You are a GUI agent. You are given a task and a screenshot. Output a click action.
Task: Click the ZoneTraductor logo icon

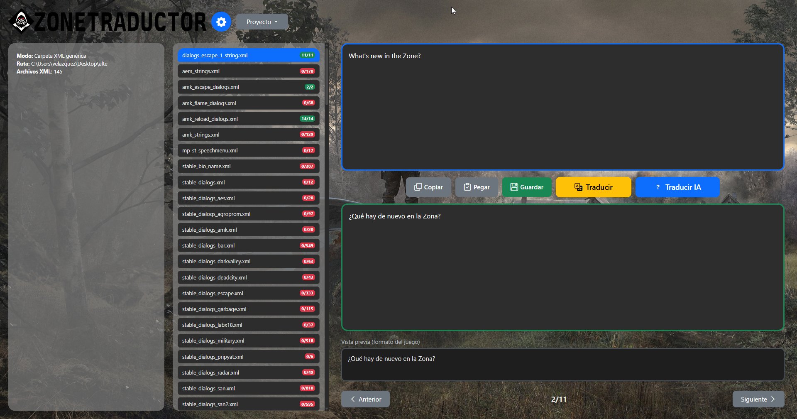(21, 21)
